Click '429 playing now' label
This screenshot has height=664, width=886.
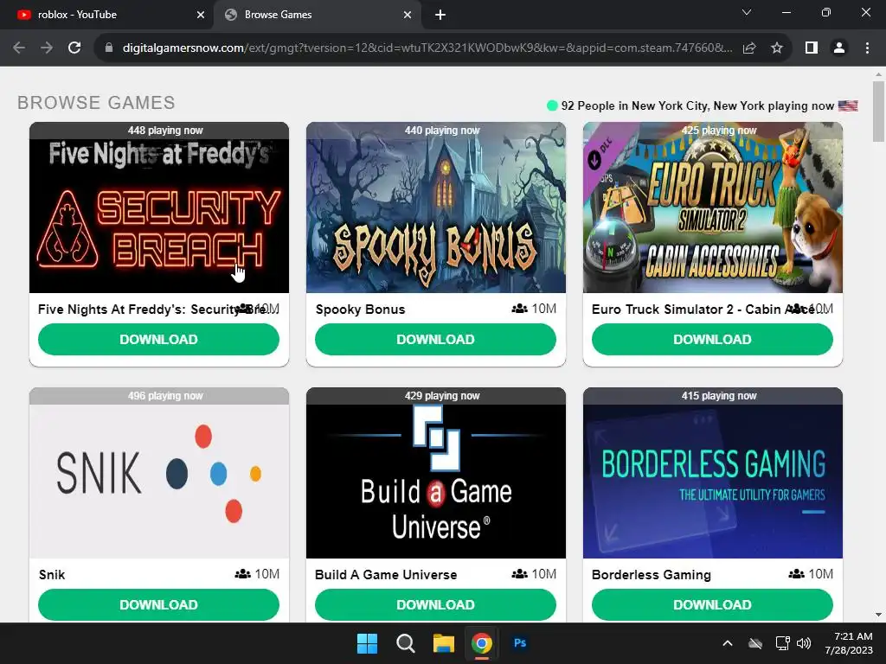pyautogui.click(x=442, y=396)
